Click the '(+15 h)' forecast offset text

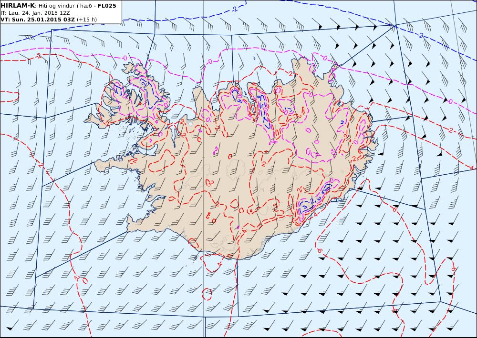click(87, 20)
